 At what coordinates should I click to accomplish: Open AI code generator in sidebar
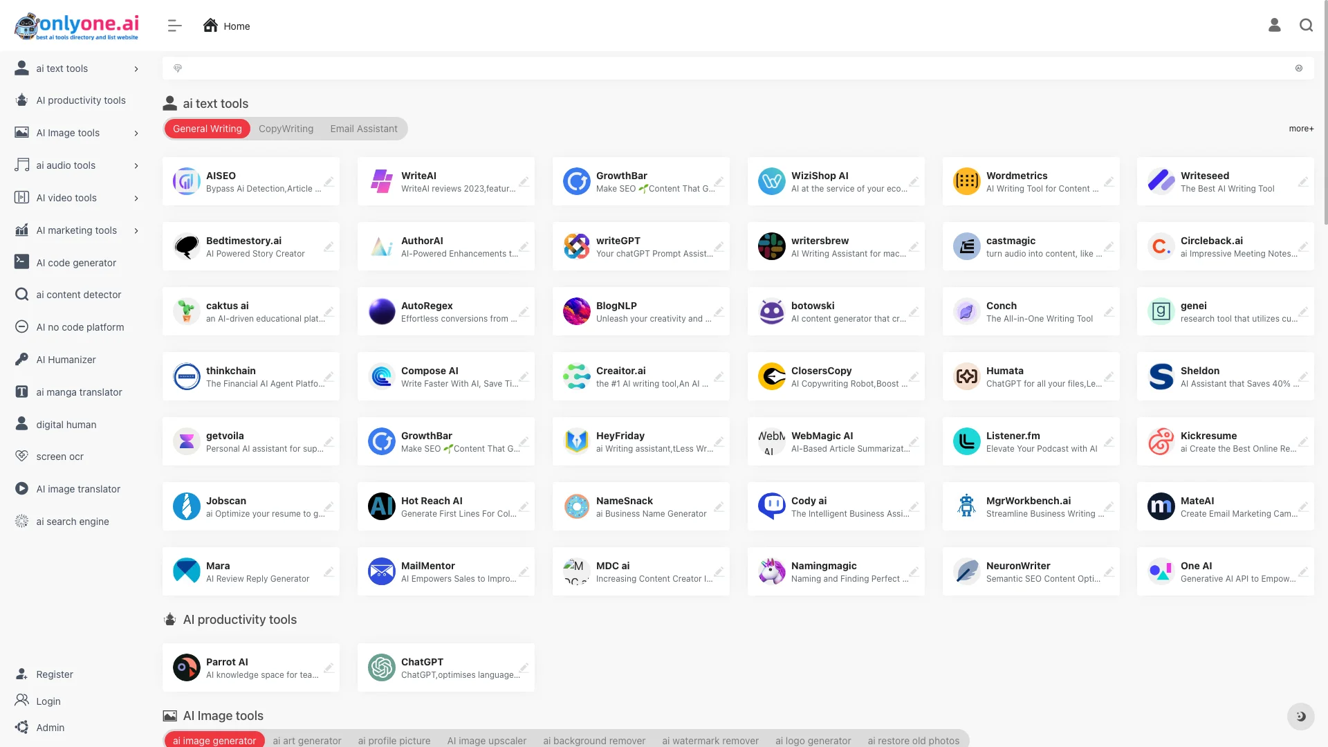click(77, 263)
